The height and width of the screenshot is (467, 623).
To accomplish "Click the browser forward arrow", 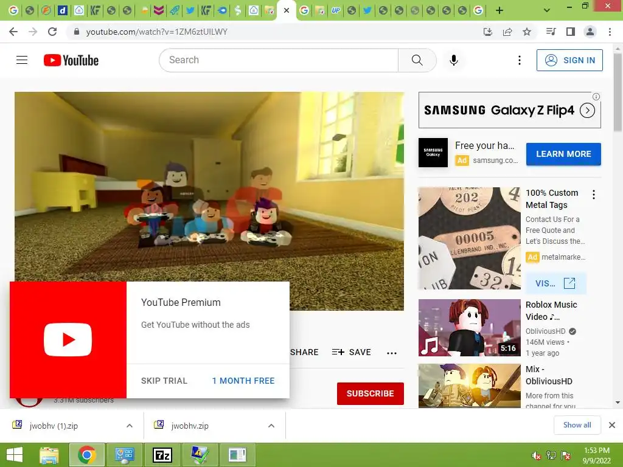I will (33, 32).
